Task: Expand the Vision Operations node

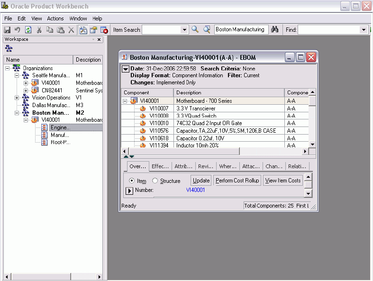Action: click(17, 98)
